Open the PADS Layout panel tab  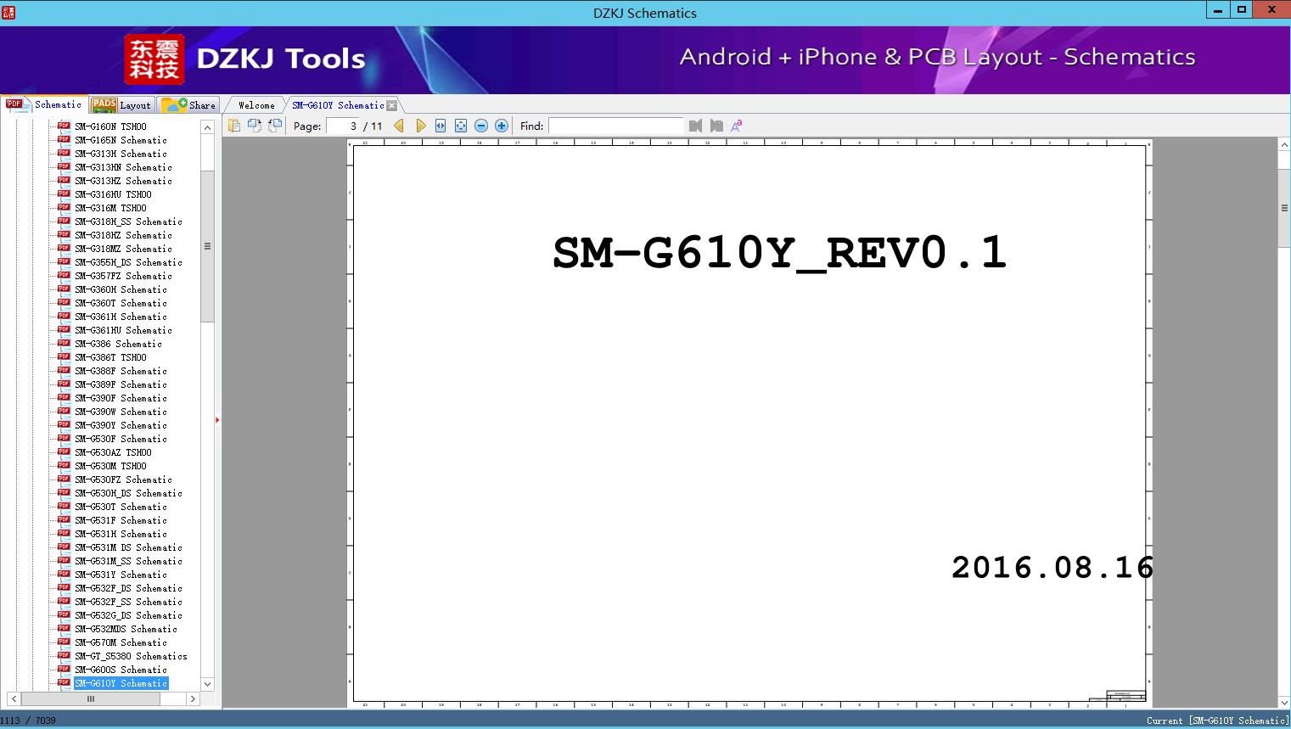point(121,105)
